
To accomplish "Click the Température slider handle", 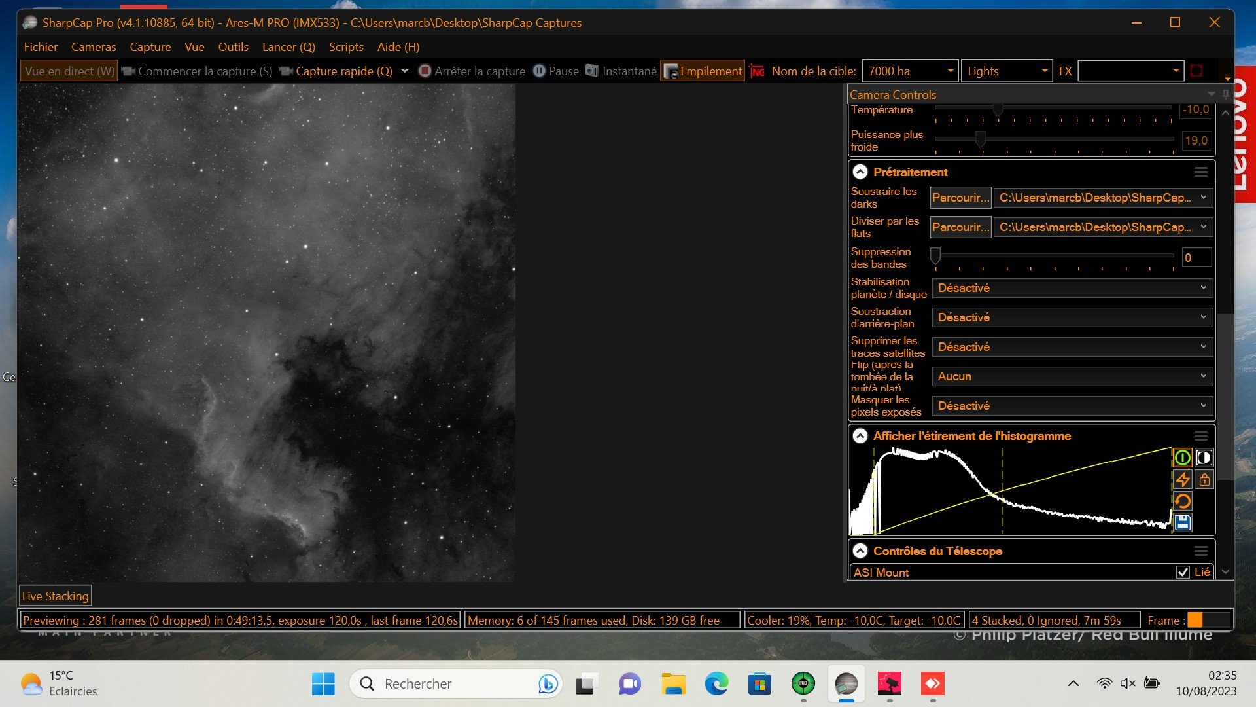I will [998, 109].
